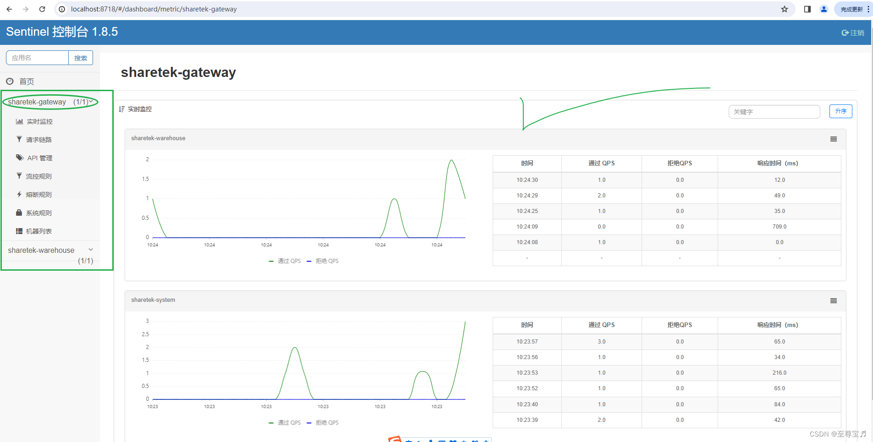This screenshot has width=873, height=442.
Task: Click the sort icon beside 实时监控 header
Action: coord(121,109)
